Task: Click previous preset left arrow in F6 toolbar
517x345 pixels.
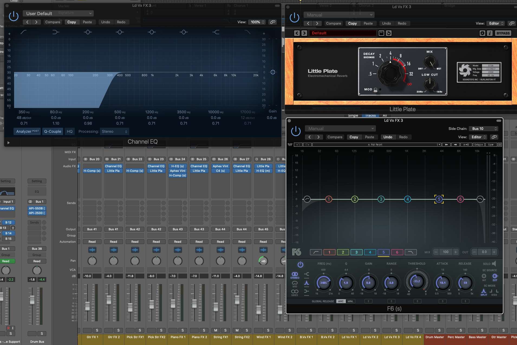Action: 446,144
